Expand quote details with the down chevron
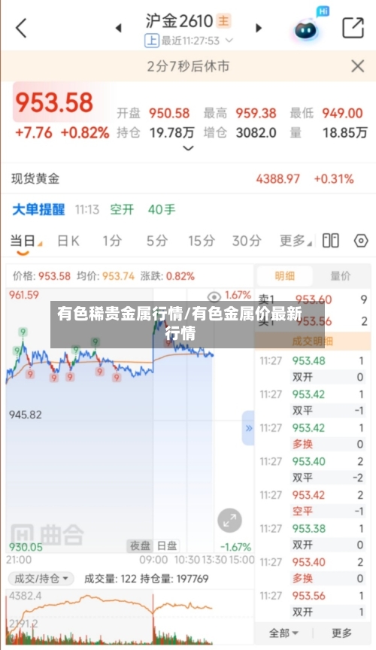Image resolution: width=376 pixels, height=650 pixels. tap(188, 148)
